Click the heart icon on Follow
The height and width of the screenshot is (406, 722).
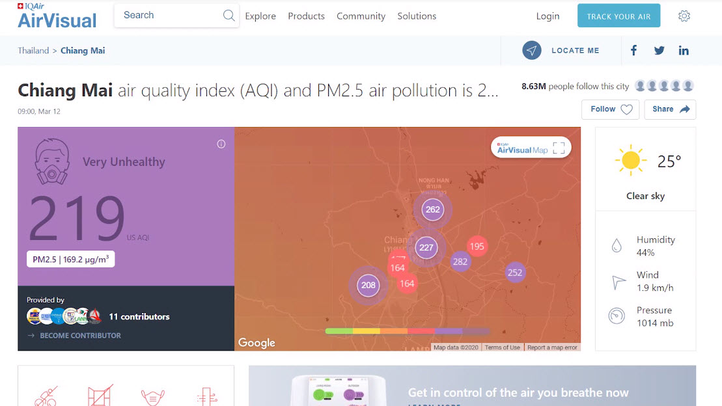tap(627, 109)
